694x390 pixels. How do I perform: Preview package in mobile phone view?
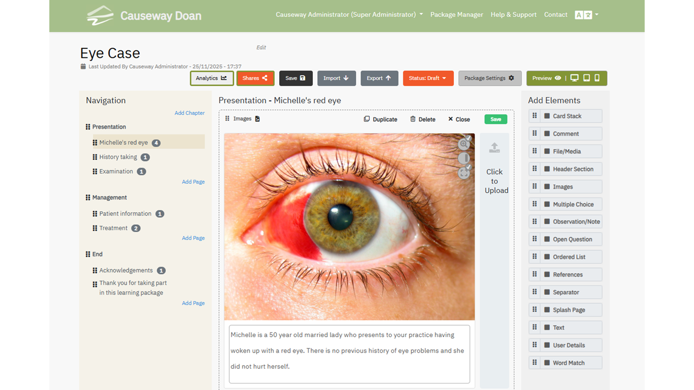597,78
